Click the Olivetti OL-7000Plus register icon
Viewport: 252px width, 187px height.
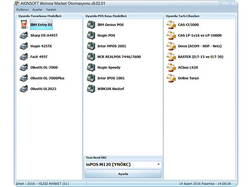click(24, 78)
